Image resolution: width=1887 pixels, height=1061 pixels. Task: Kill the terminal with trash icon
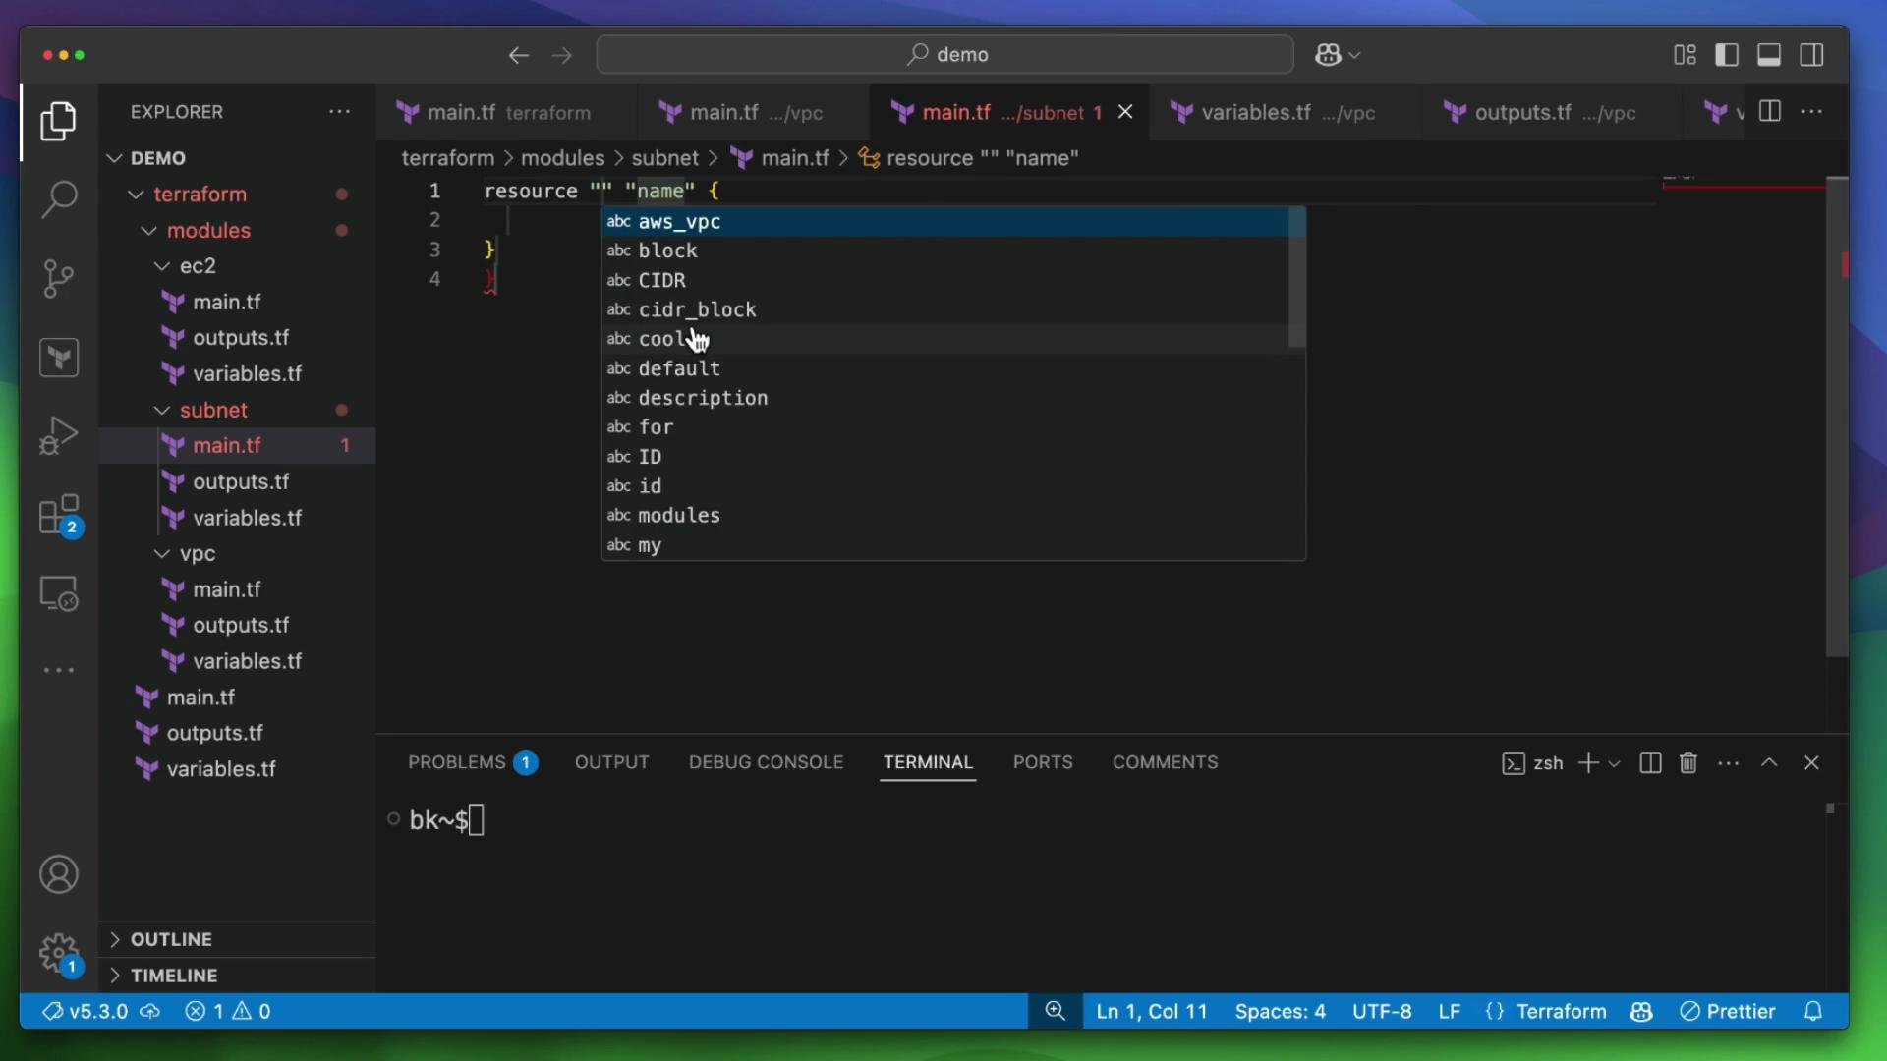coord(1688,763)
